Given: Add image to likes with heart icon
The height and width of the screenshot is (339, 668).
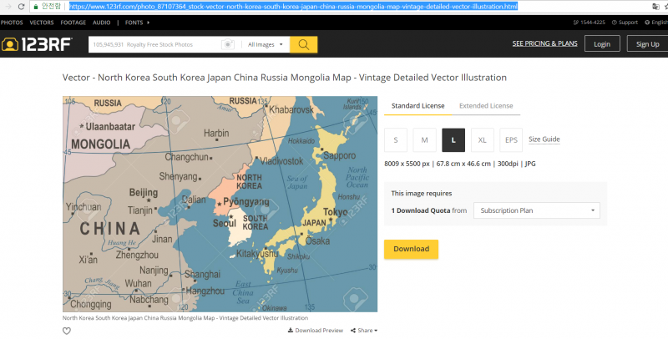Looking at the screenshot, I should point(67,331).
